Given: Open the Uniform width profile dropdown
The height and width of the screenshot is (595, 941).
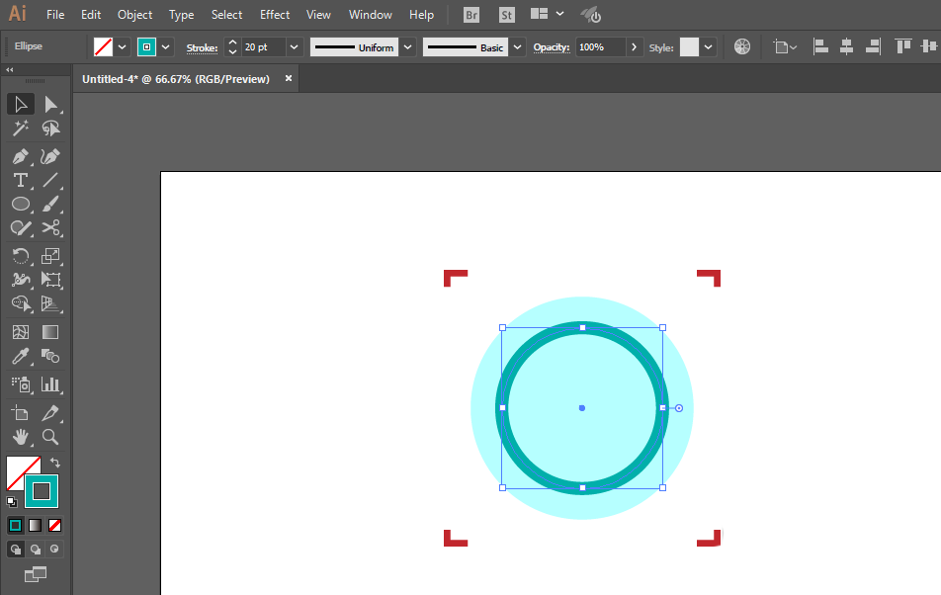Looking at the screenshot, I should (406, 46).
